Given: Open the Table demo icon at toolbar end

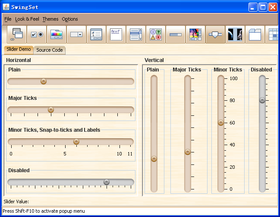Looking at the screenshot, I should 272,34.
